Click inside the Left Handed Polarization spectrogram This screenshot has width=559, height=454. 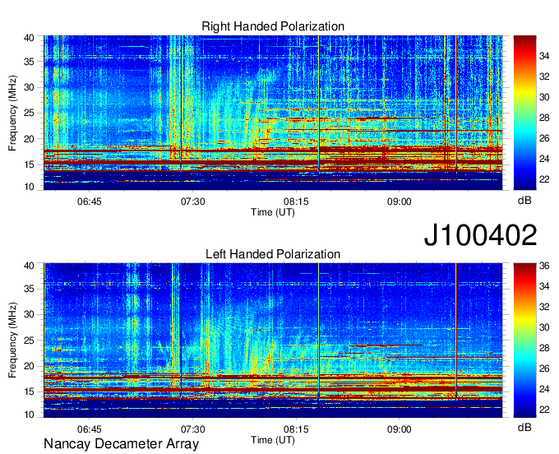point(273,340)
